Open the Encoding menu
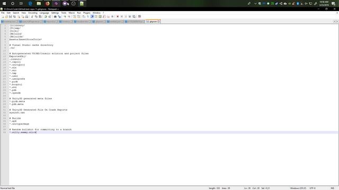Image resolution: width=339 pixels, height=190 pixels. point(33,13)
